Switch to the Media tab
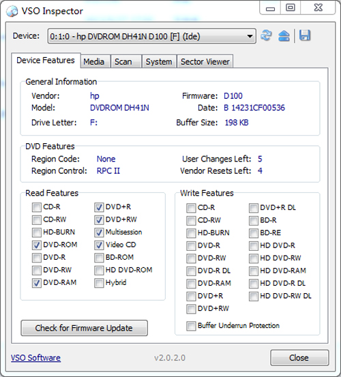 click(94, 62)
